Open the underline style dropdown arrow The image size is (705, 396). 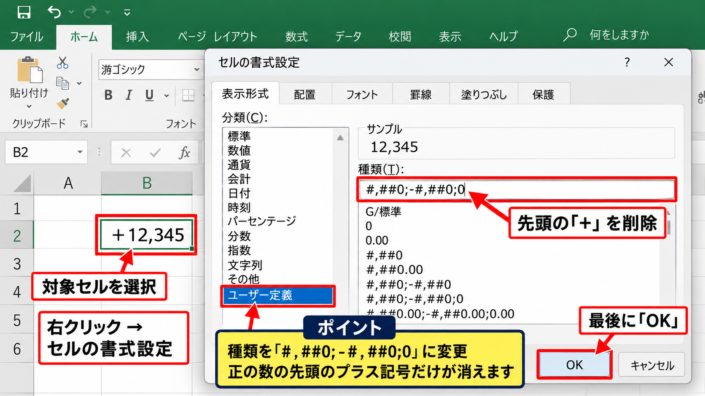pos(167,96)
